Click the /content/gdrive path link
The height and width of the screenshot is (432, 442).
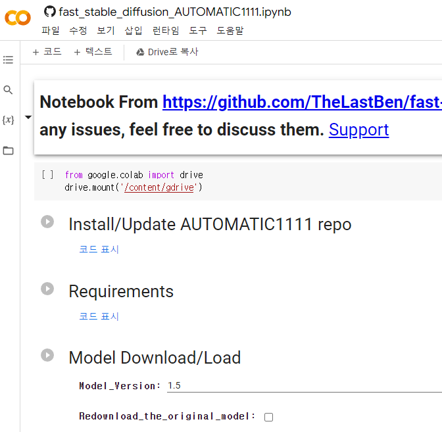coord(159,187)
